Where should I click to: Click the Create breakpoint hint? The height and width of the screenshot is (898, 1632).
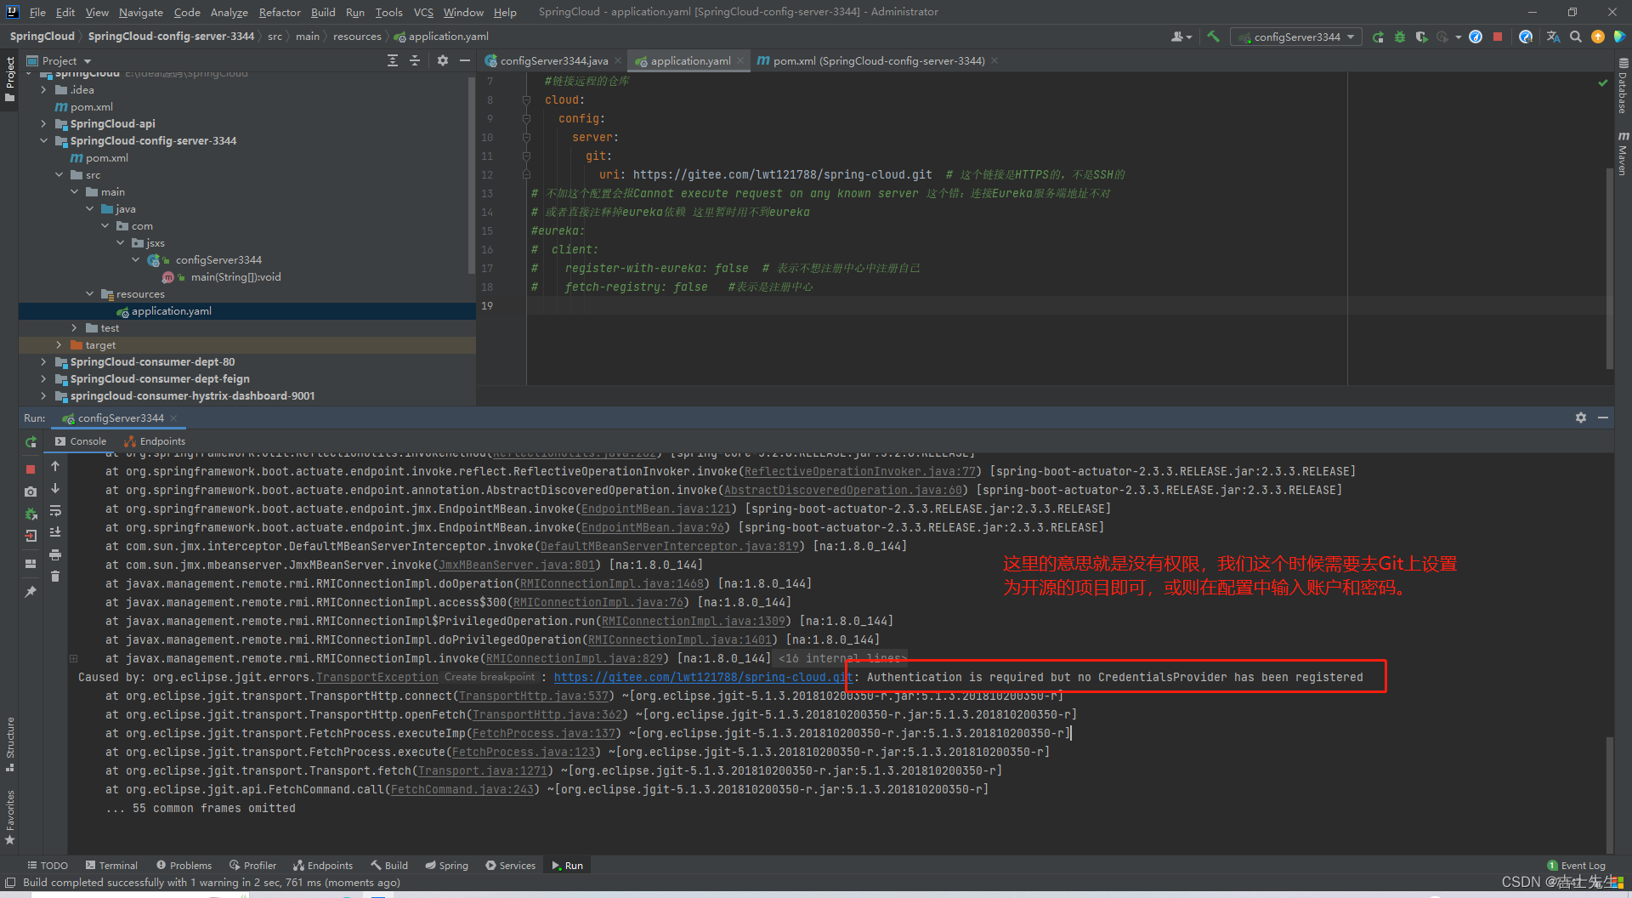pyautogui.click(x=489, y=677)
